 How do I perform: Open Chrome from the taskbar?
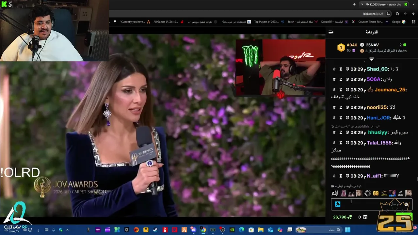coord(203,230)
